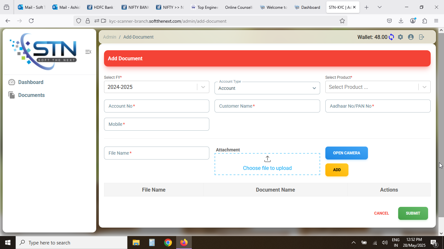Open the settings gear in header
Viewport: 444px width, 249px height.
click(400, 37)
